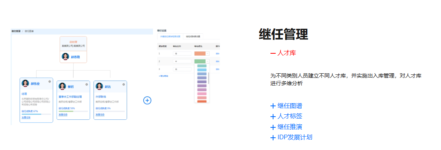Open 发展任务 link on 郝伟业's card

coord(26,117)
